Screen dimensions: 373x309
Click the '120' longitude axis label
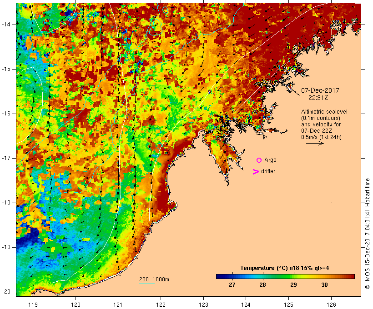pyautogui.click(x=76, y=304)
